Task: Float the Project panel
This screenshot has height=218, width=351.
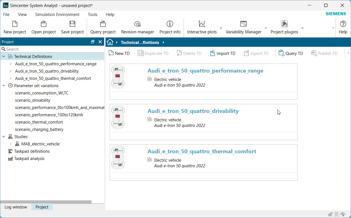Action: click(93, 42)
